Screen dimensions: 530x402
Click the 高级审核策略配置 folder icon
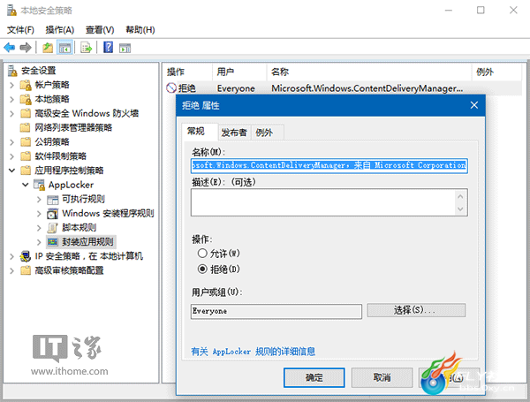tap(26, 270)
